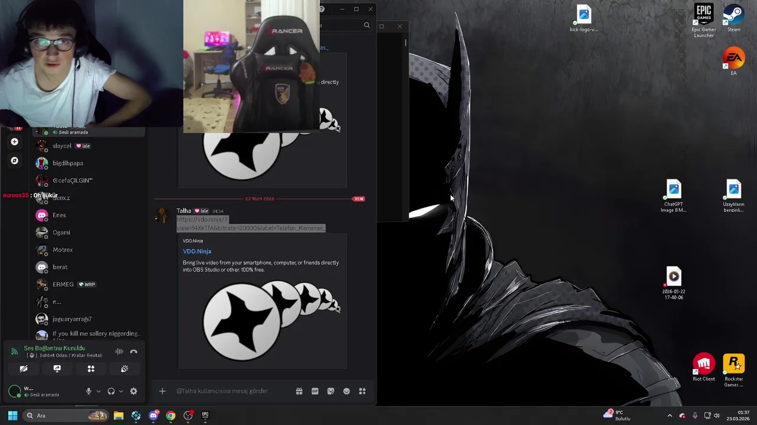Open the taskbar volume control
Viewport: 757px width, 425px height.
(717, 416)
